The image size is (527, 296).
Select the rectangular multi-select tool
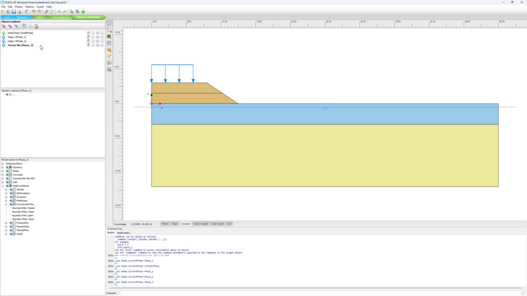[x=109, y=30]
